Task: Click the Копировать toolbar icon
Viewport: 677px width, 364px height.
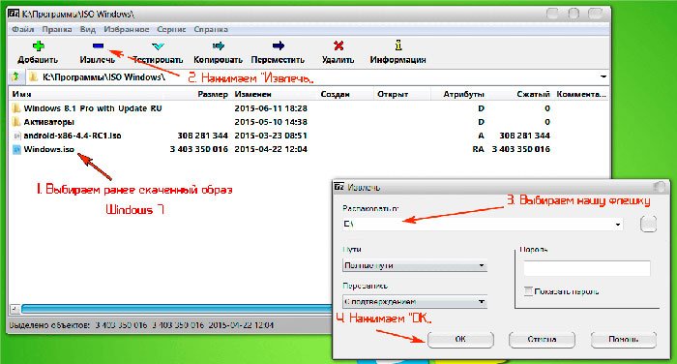Action: [x=218, y=45]
